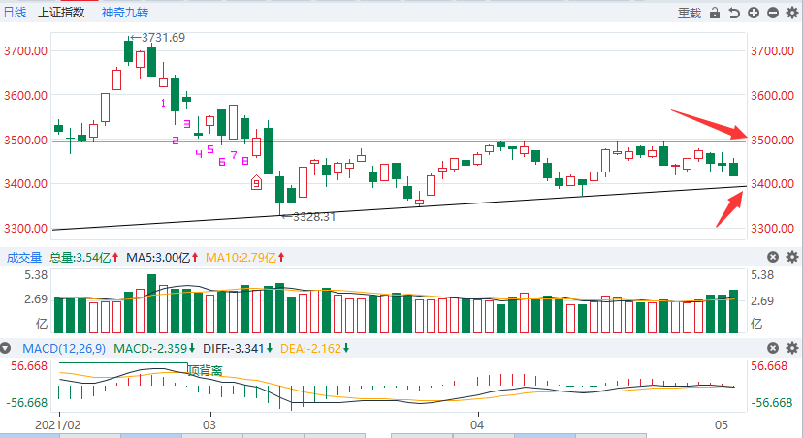Open the 日线 period selector
The height and width of the screenshot is (438, 803).
pyautogui.click(x=16, y=13)
